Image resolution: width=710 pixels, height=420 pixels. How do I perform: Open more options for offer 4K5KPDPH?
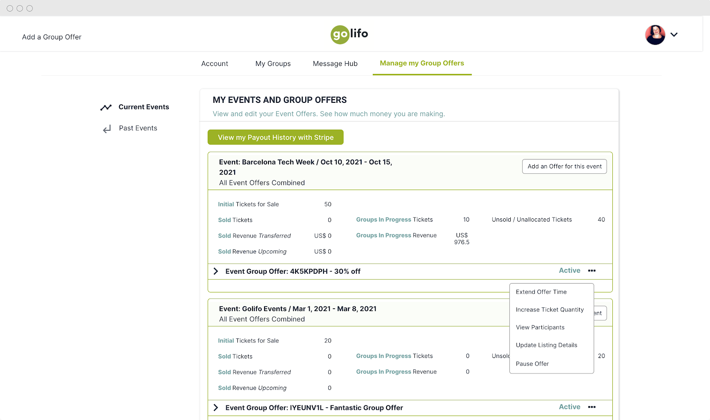pos(592,271)
